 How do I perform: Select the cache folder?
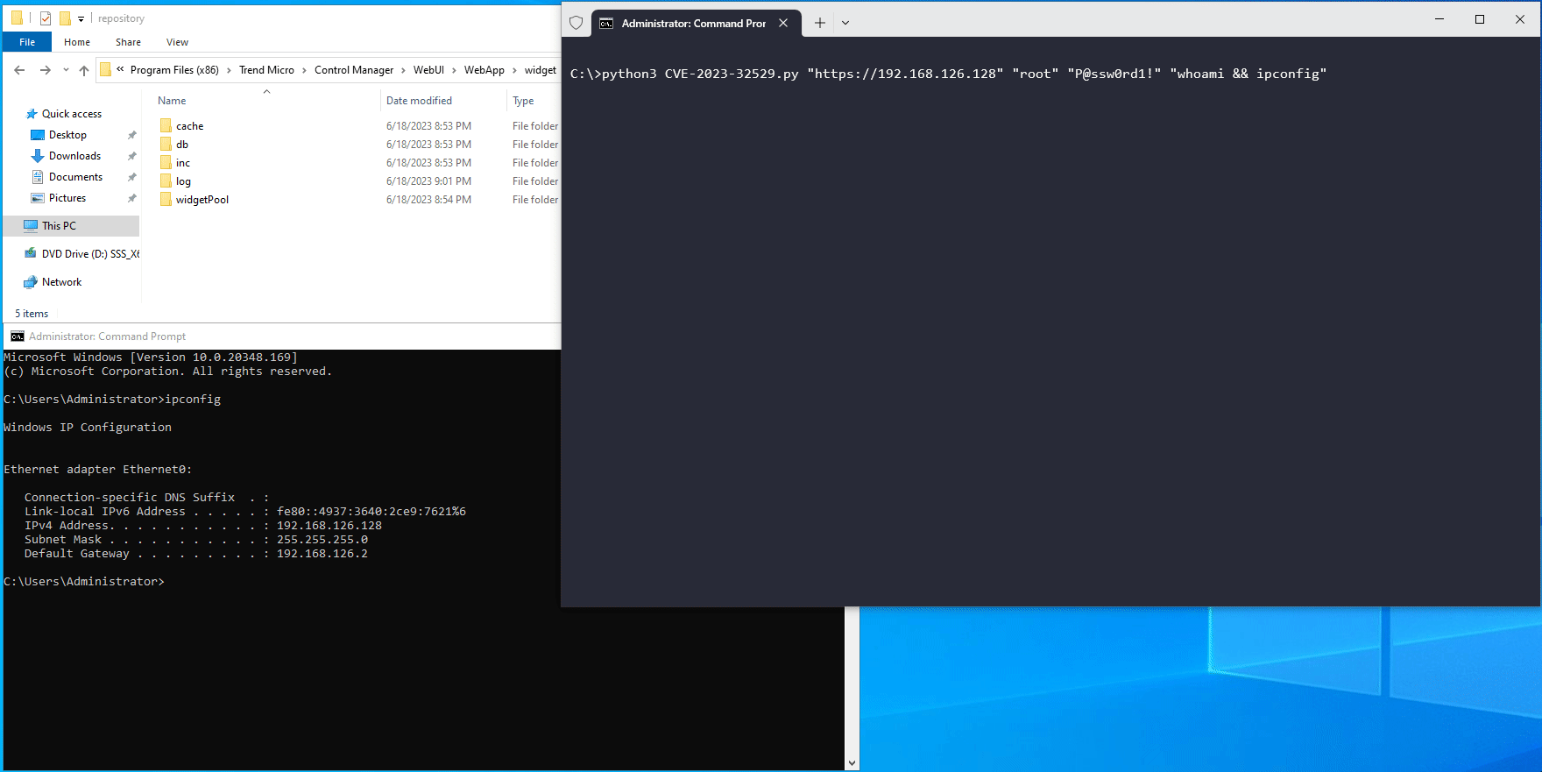click(x=189, y=126)
